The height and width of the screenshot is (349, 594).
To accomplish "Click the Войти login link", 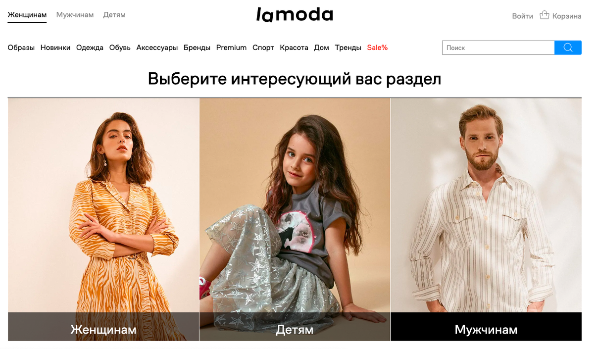I will [x=523, y=16].
